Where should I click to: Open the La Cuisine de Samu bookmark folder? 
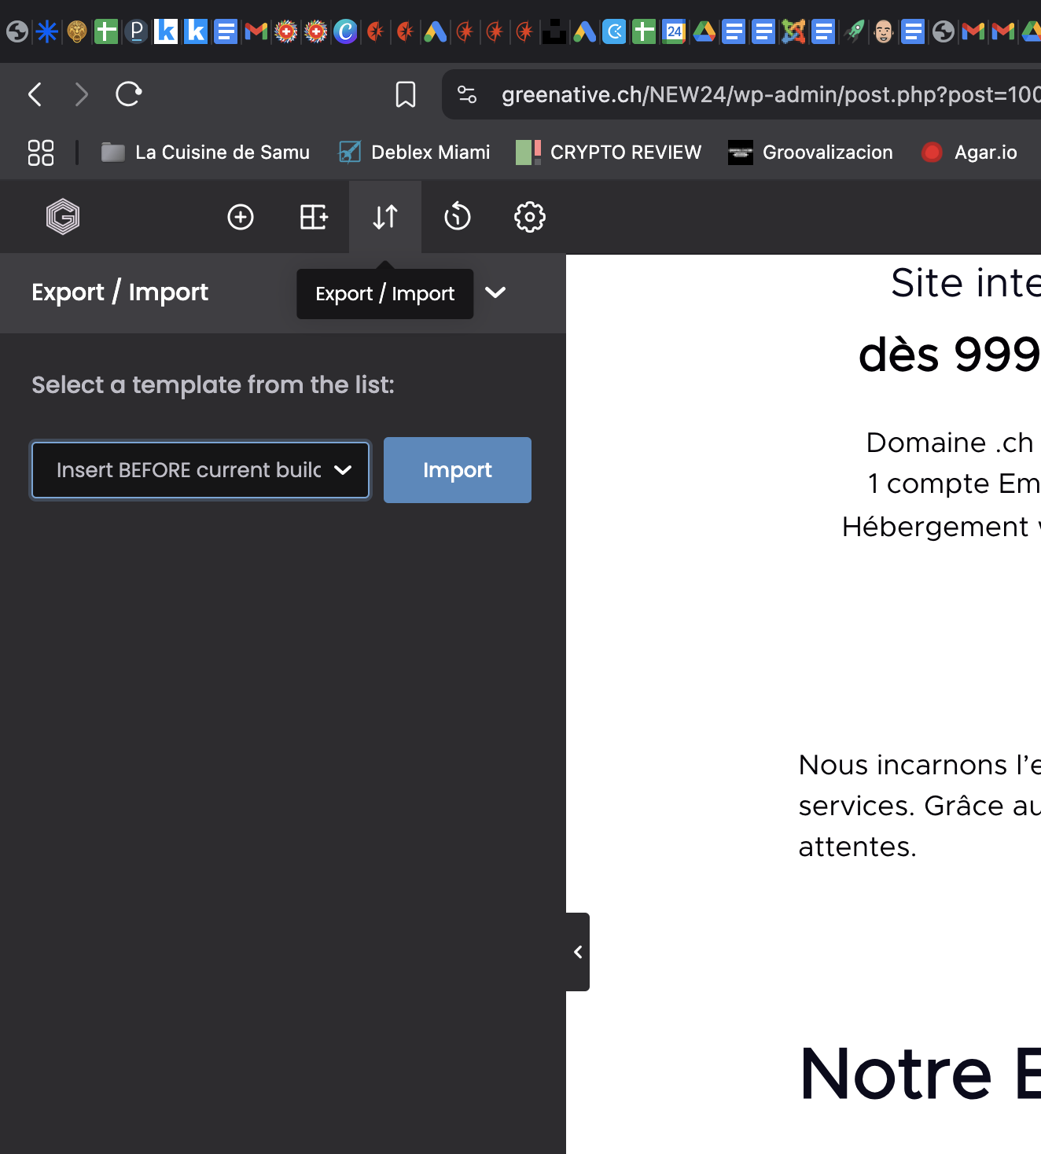[x=205, y=153]
